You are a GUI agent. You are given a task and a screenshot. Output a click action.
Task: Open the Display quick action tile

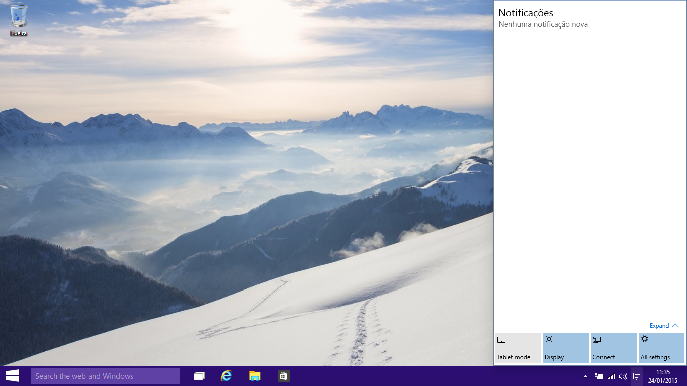point(566,348)
